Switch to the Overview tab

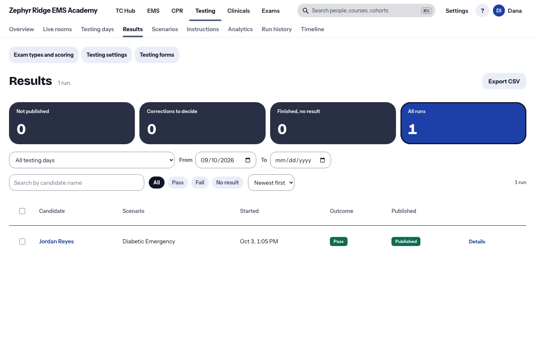click(x=21, y=29)
